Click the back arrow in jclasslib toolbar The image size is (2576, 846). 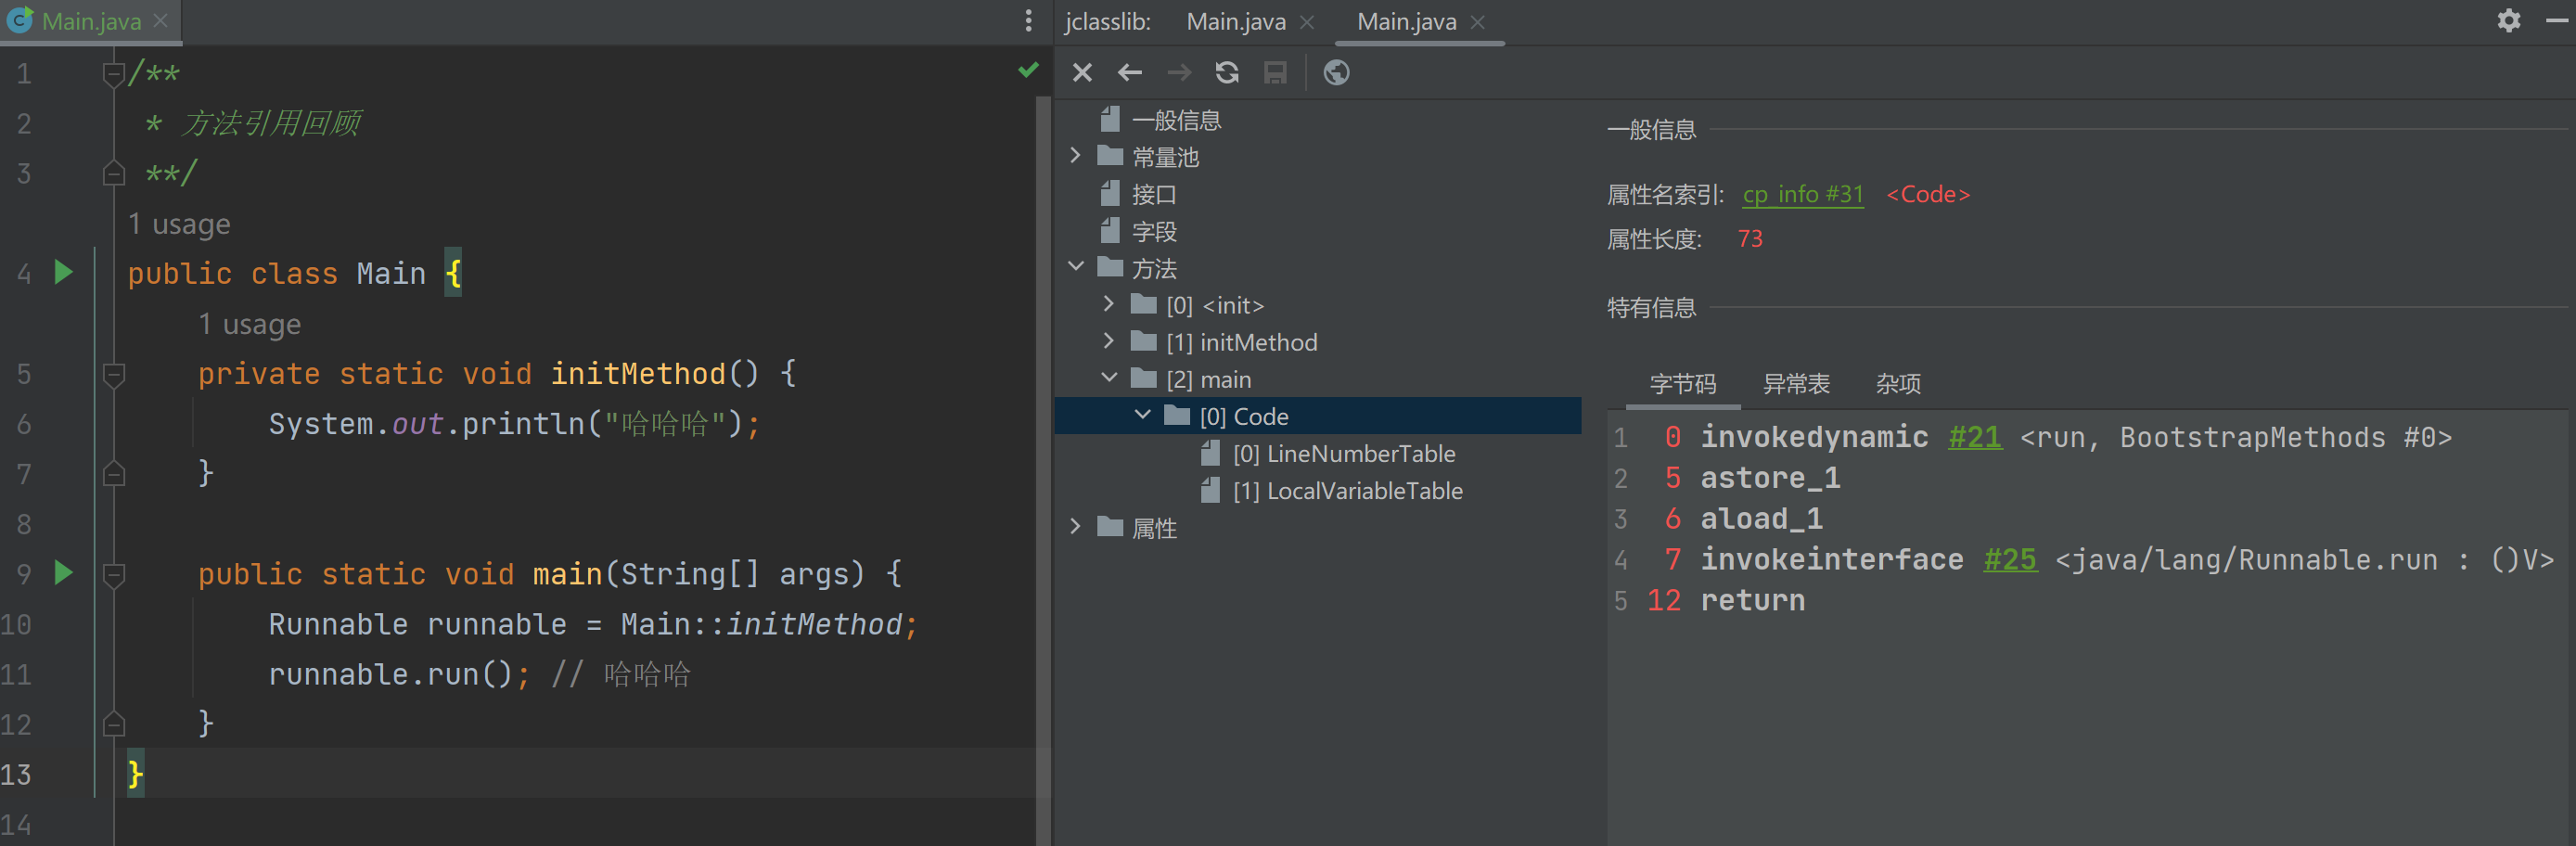pyautogui.click(x=1130, y=73)
